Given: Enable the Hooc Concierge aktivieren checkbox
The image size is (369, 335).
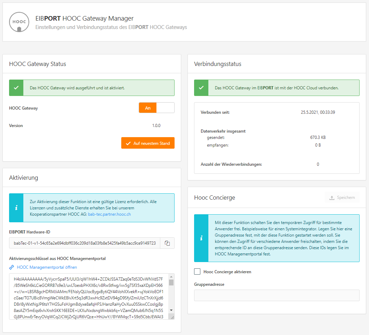Looking at the screenshot, I should (197, 271).
